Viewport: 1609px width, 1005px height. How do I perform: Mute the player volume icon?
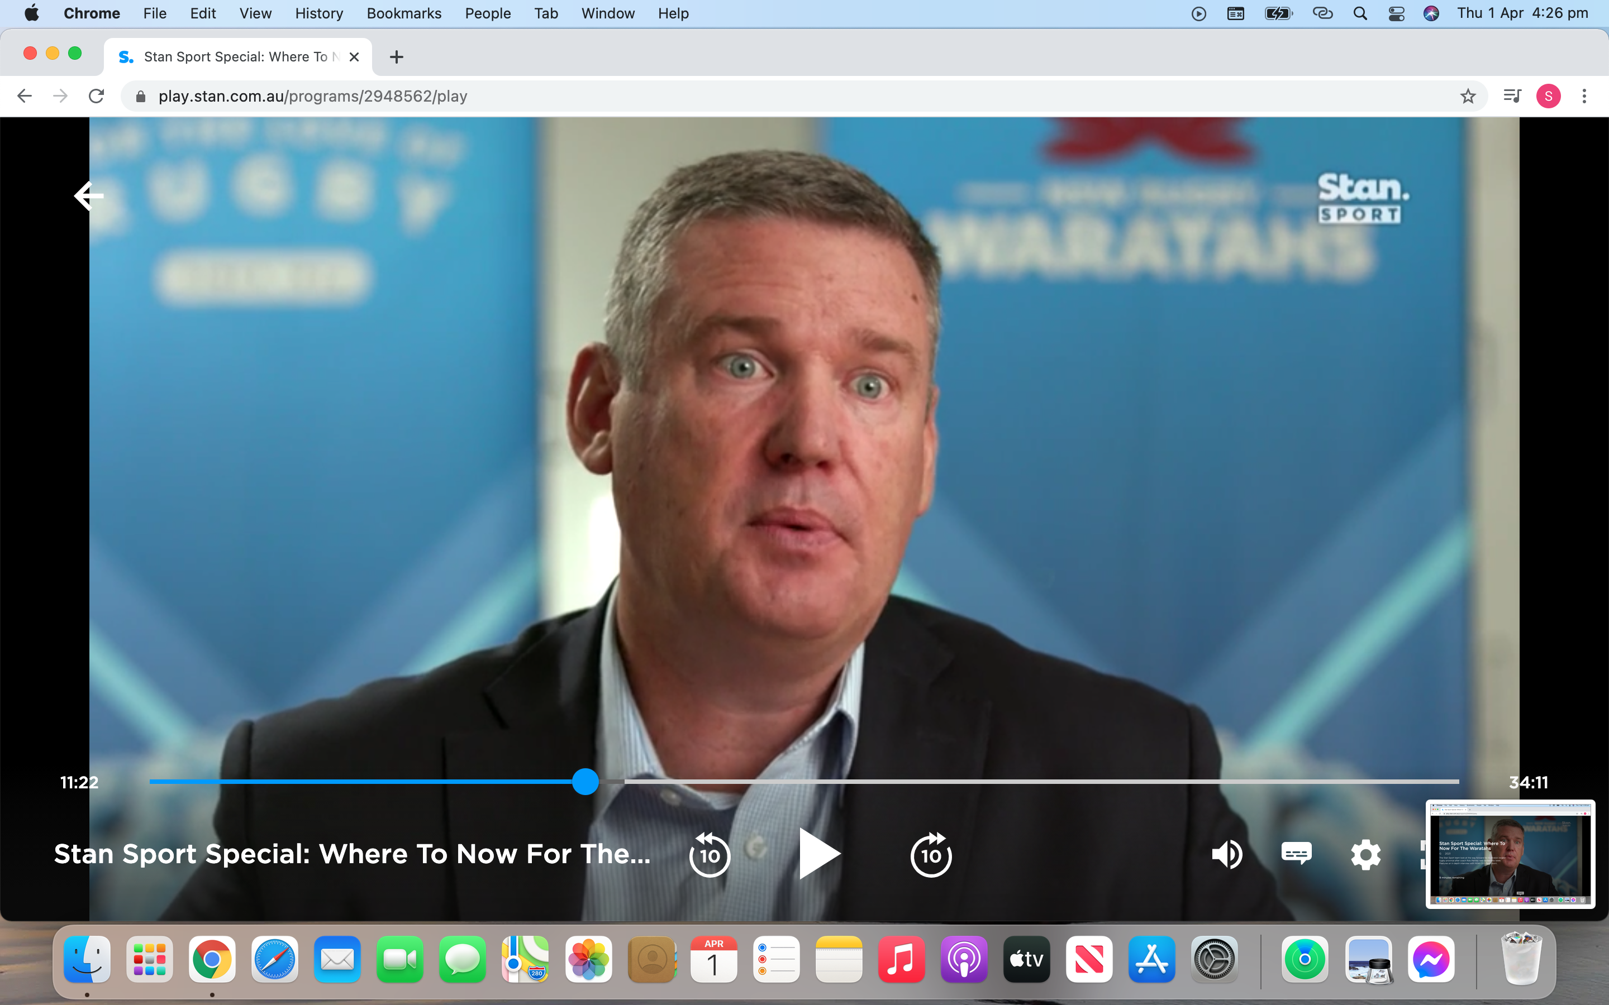pos(1227,854)
